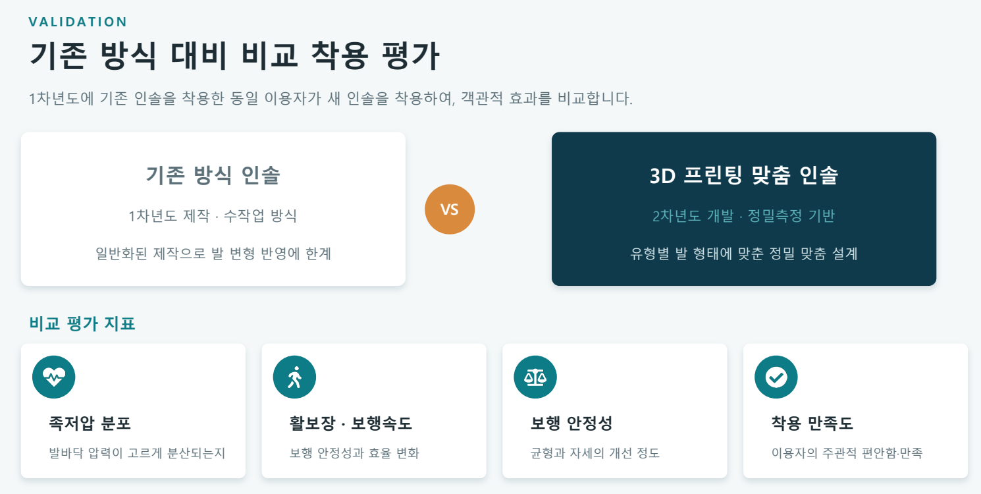This screenshot has height=494, width=981.
Task: Select the 3D 프린팅 맞춤 인솔 heading
Action: (x=744, y=175)
